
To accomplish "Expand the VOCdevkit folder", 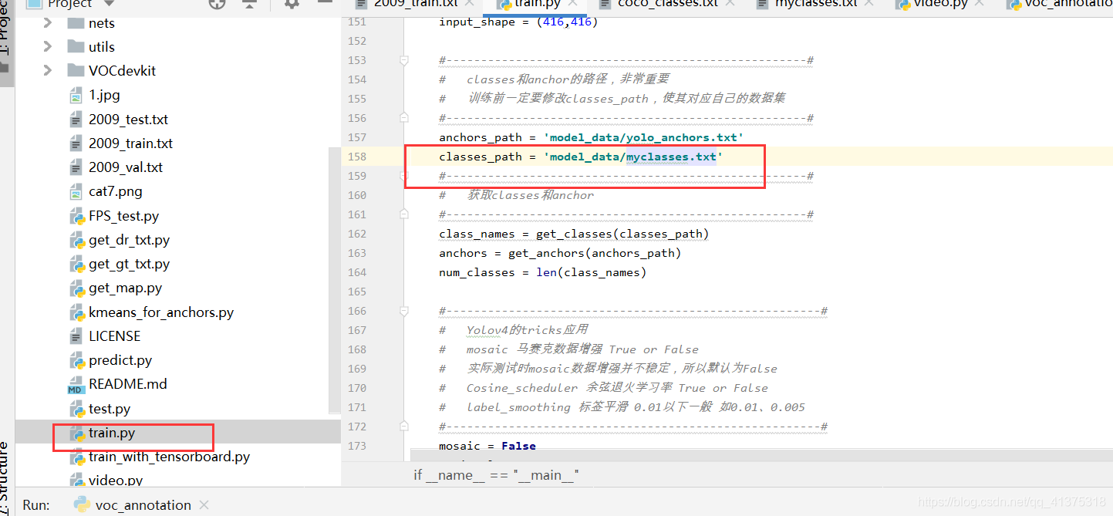I will [48, 71].
